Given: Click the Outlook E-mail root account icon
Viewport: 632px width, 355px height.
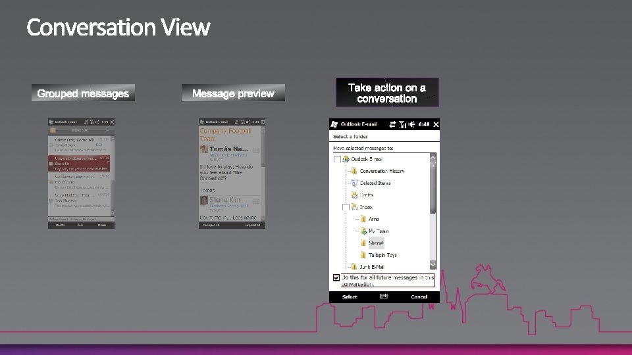Looking at the screenshot, I should tap(346, 159).
